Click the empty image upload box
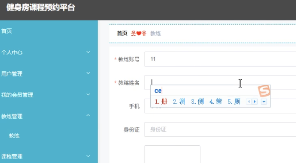The width and height of the screenshot is (296, 163). (172, 154)
